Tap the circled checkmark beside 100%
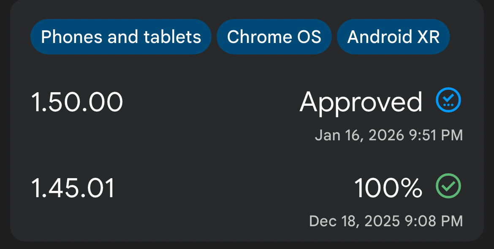 click(448, 186)
